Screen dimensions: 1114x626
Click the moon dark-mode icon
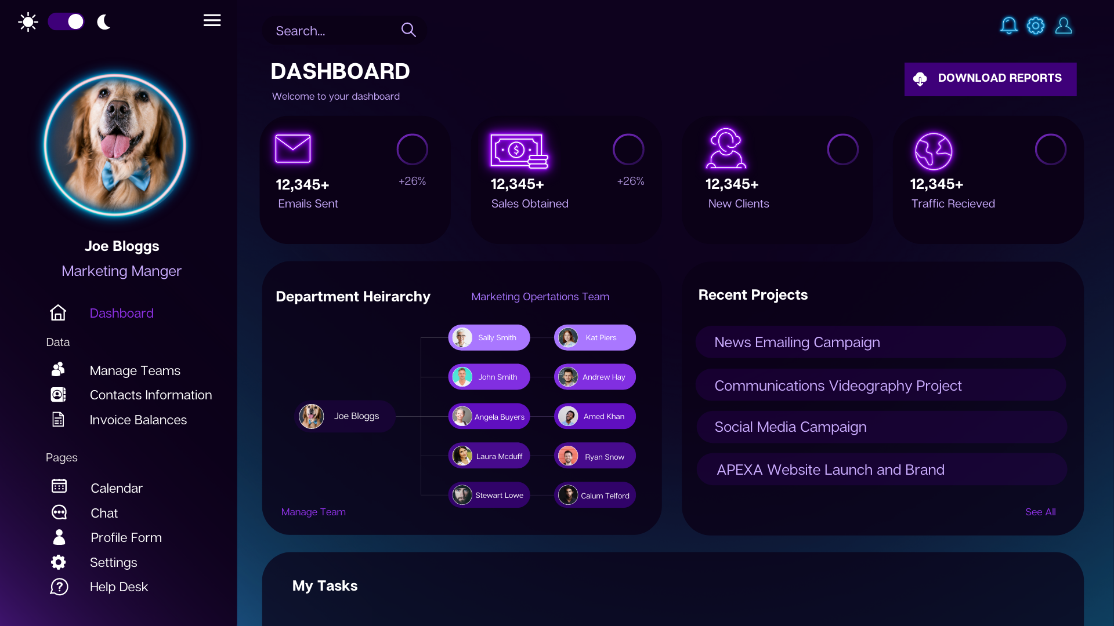click(x=104, y=22)
